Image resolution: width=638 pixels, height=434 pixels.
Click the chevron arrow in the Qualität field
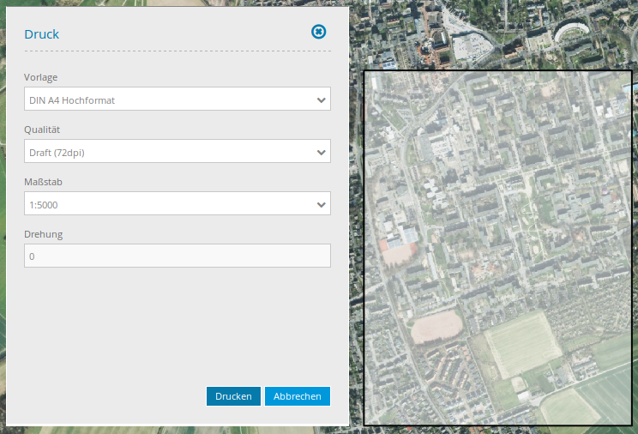tap(322, 153)
